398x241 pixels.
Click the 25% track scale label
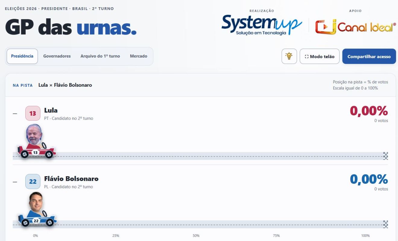(116, 236)
